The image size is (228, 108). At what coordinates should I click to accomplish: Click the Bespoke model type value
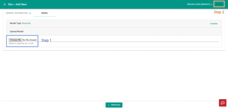pyautogui.click(x=27, y=23)
